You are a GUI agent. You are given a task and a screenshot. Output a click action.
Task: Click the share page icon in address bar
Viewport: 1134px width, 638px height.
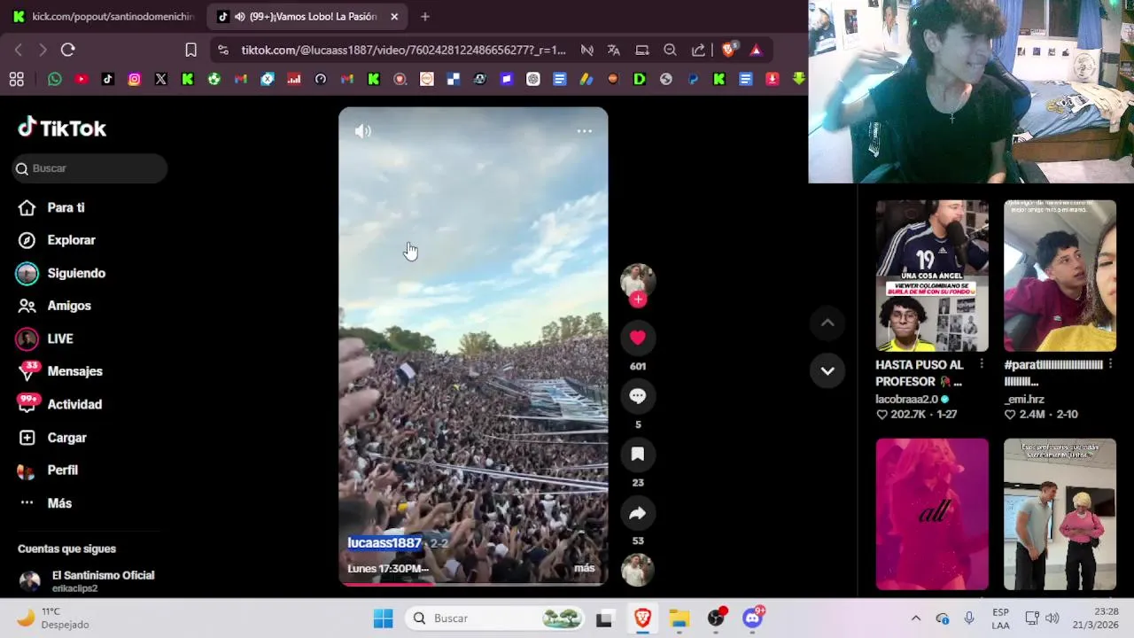pos(698,51)
